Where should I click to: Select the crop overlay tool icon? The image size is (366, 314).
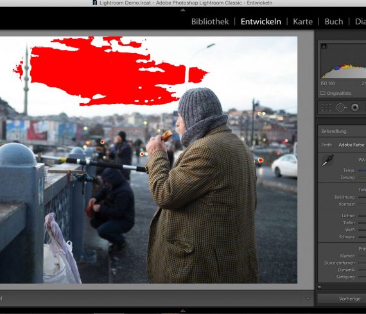click(326, 108)
